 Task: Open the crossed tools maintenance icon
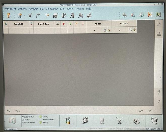tap(119, 121)
